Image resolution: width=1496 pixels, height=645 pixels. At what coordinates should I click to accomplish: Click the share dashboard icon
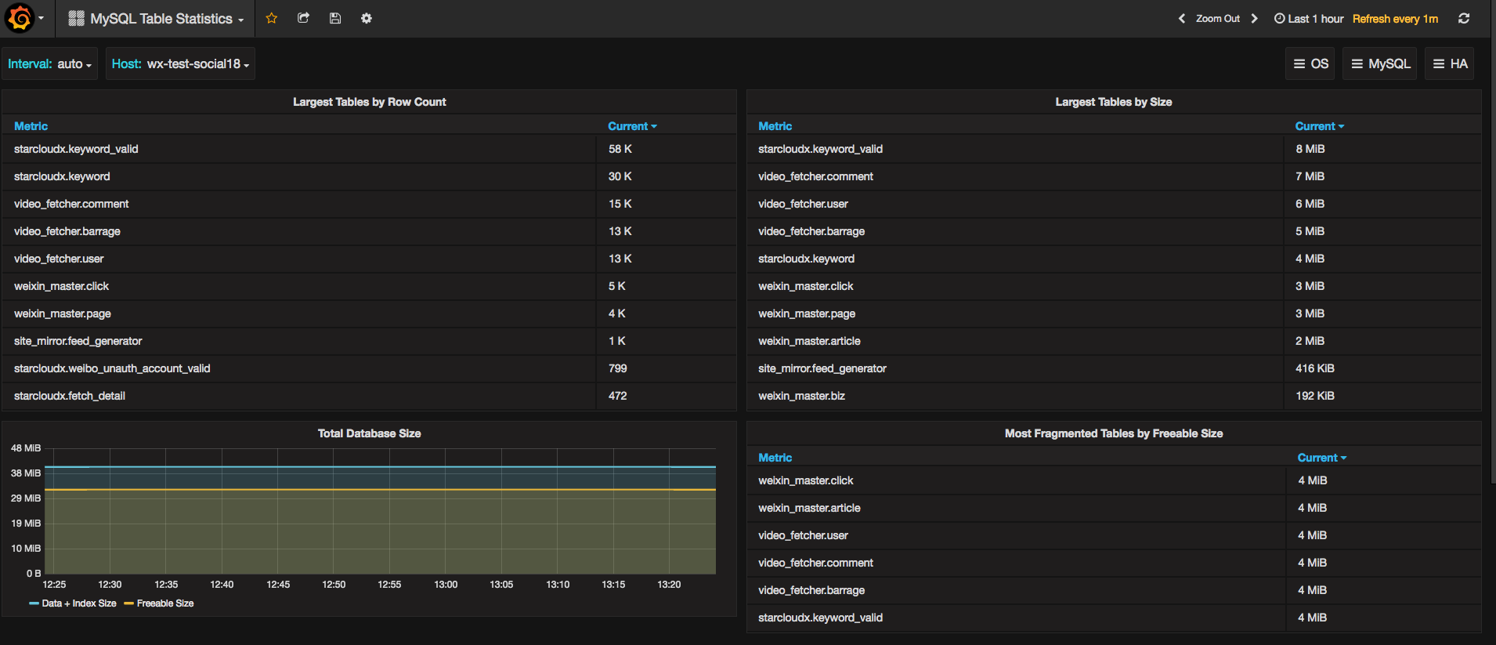click(303, 18)
